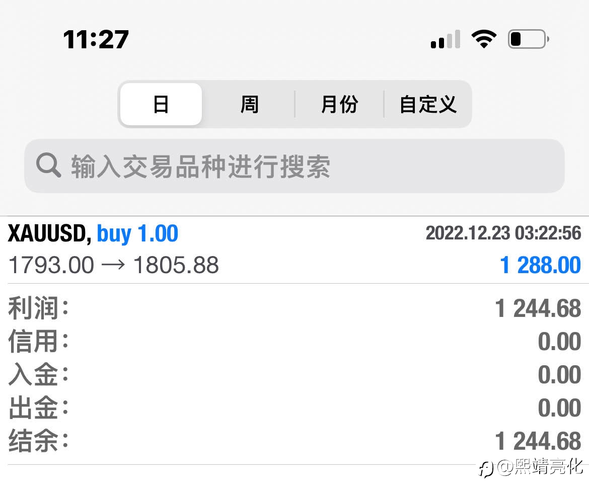Open the 自定义 custom period tab

coord(427,104)
